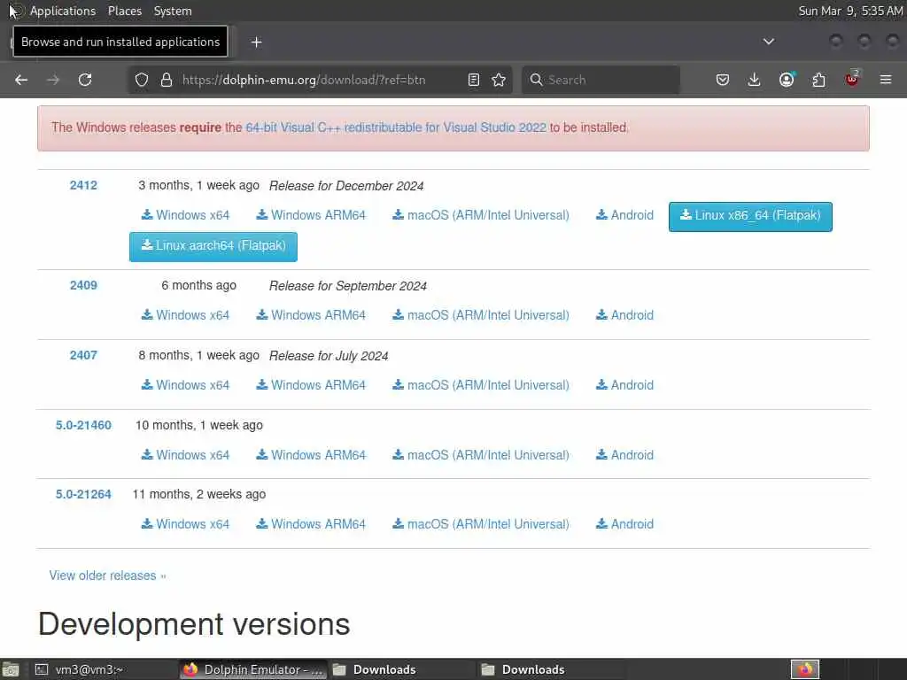Download Android build for release 2407
Image resolution: width=907 pixels, height=680 pixels.
624,385
